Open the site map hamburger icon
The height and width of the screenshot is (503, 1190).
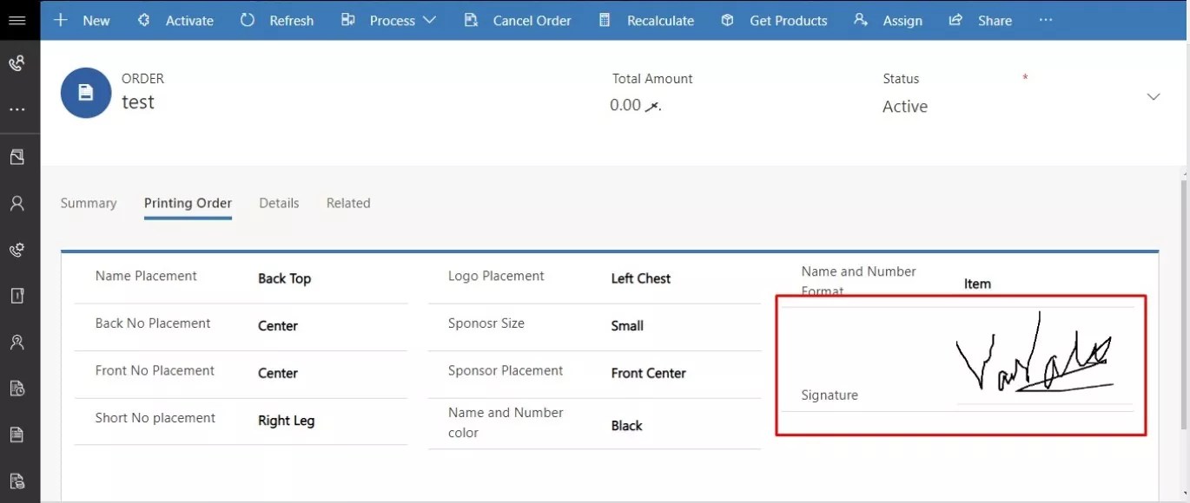[18, 20]
